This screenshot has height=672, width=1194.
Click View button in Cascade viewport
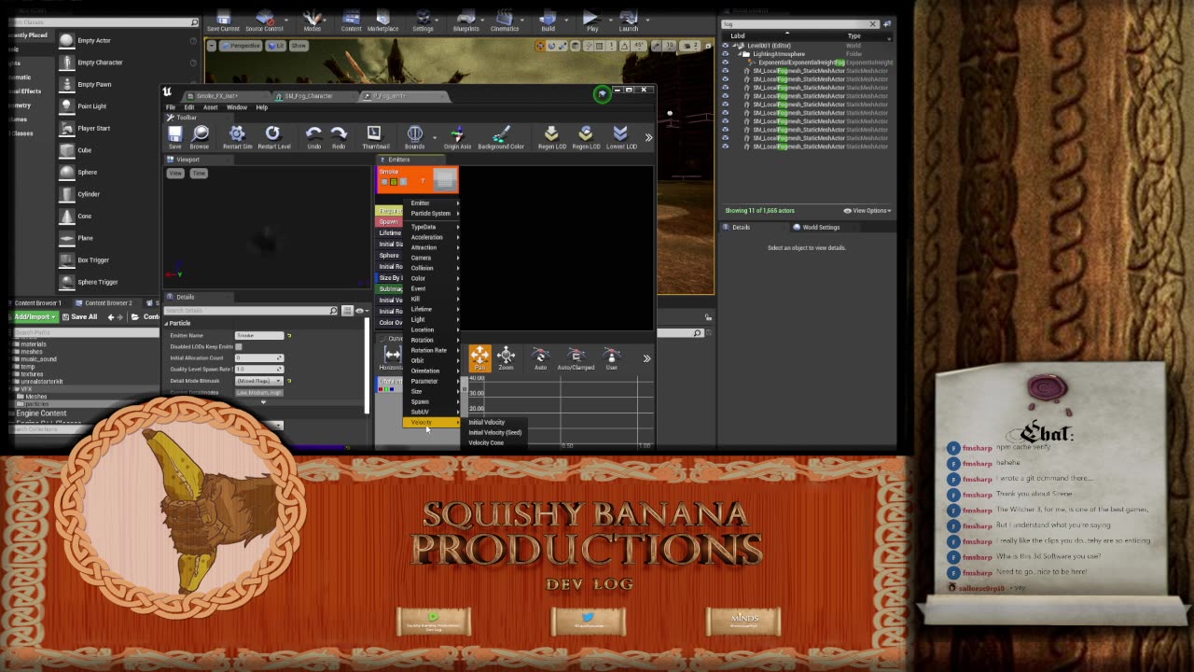point(175,174)
